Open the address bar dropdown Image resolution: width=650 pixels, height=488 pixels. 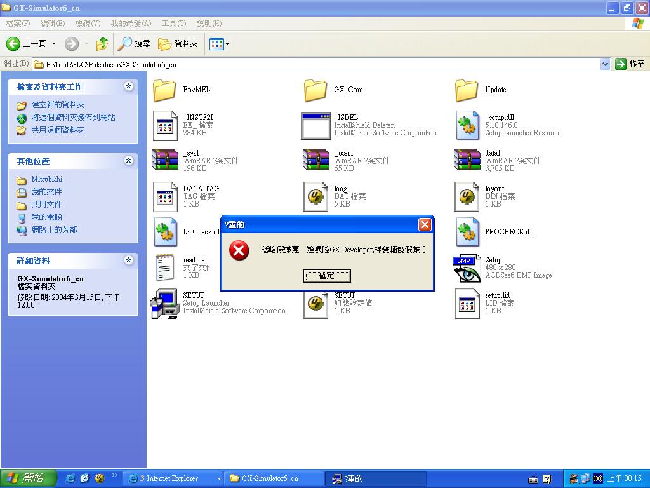coord(605,64)
